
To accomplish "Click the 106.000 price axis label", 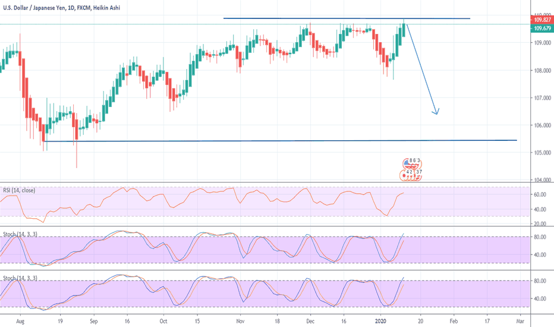I will point(542,125).
